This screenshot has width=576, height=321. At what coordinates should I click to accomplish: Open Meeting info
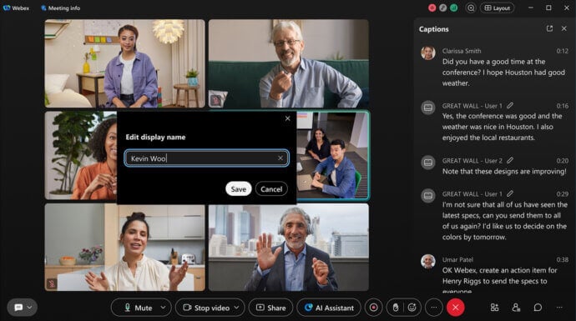61,8
